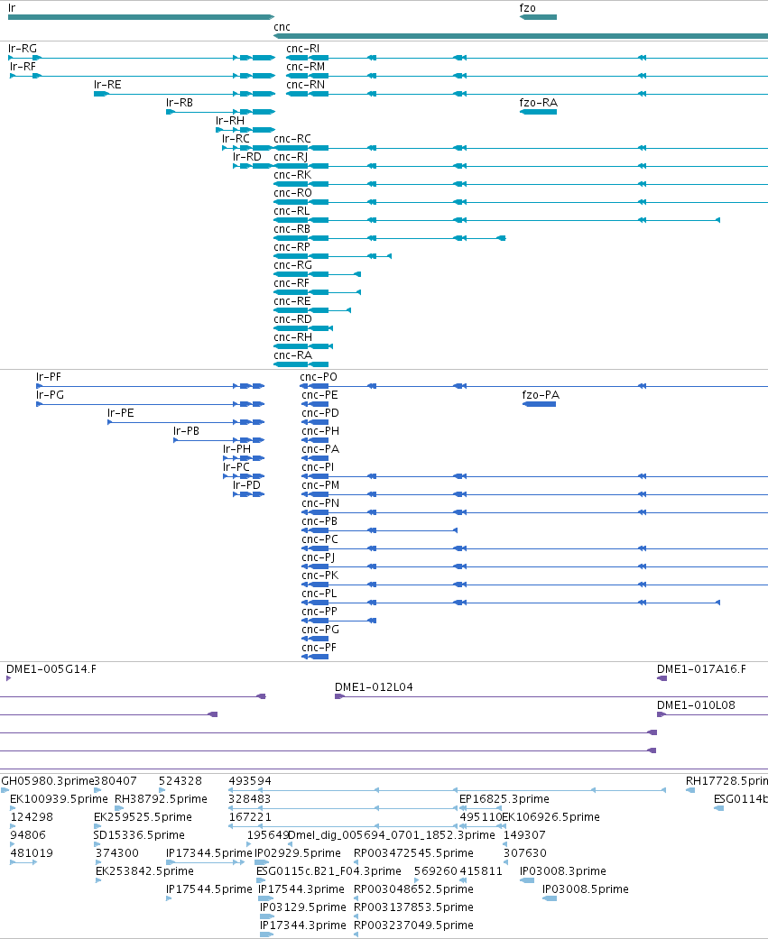Select the lr-PG protein feature

pyautogui.click(x=151, y=404)
